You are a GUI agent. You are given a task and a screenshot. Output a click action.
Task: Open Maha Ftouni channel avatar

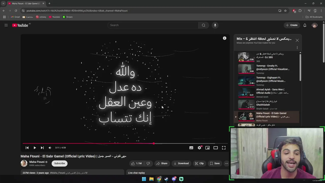(24, 163)
